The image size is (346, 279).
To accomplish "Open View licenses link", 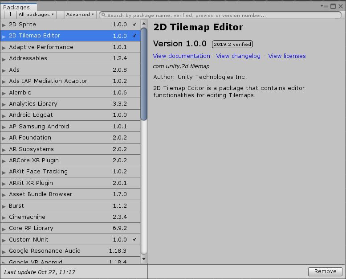I will coord(287,56).
